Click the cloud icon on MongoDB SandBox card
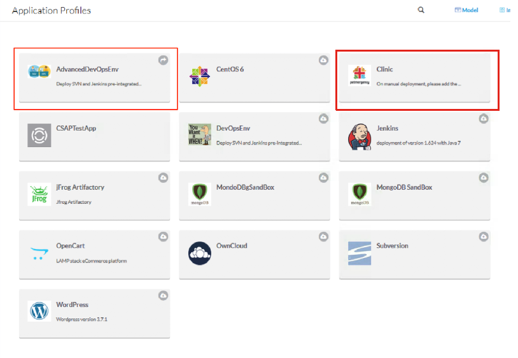Image resolution: width=518 pixels, height=358 pixels. pyautogui.click(x=484, y=178)
